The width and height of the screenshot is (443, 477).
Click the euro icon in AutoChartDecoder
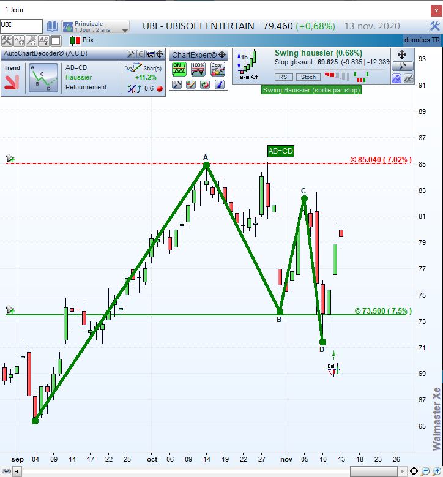(x=140, y=54)
